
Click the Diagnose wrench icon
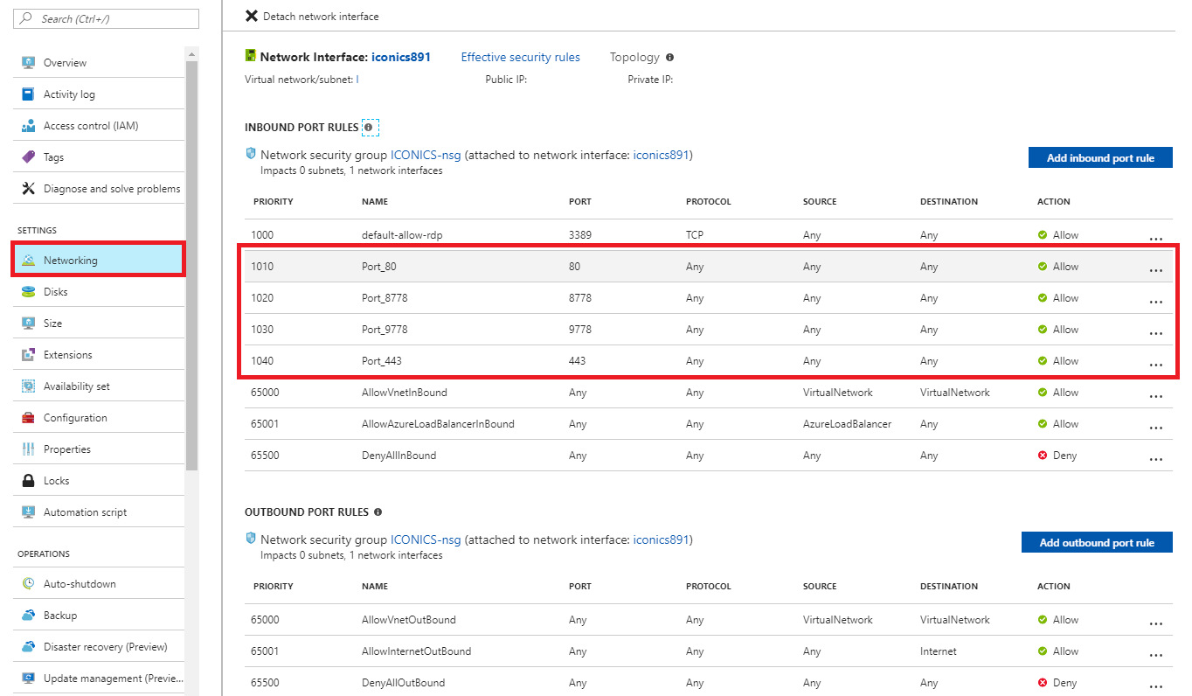(28, 189)
